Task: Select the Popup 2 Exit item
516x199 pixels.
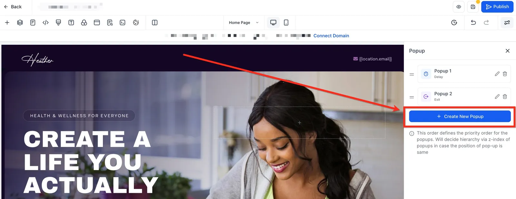Action: tap(464, 97)
